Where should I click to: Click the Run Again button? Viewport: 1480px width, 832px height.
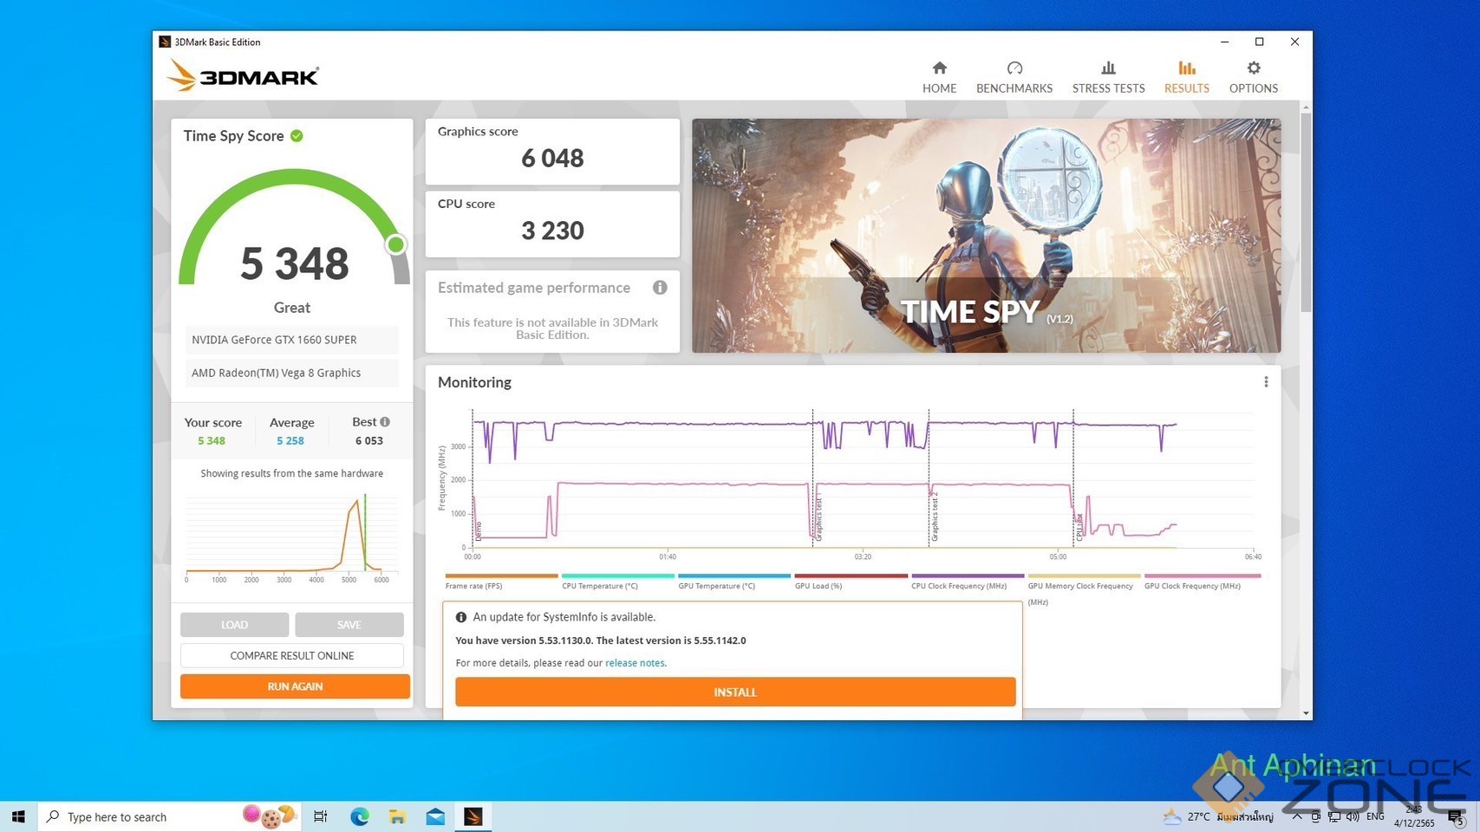coord(295,686)
